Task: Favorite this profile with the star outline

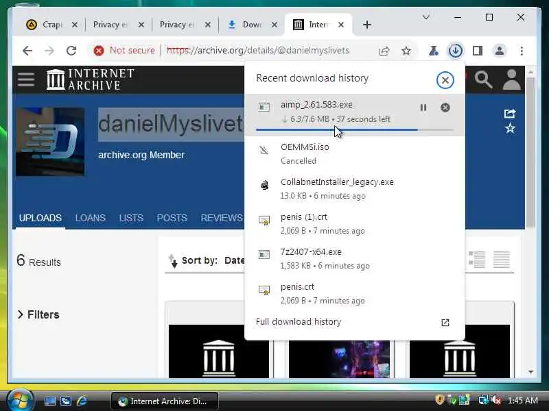Action: [x=510, y=128]
